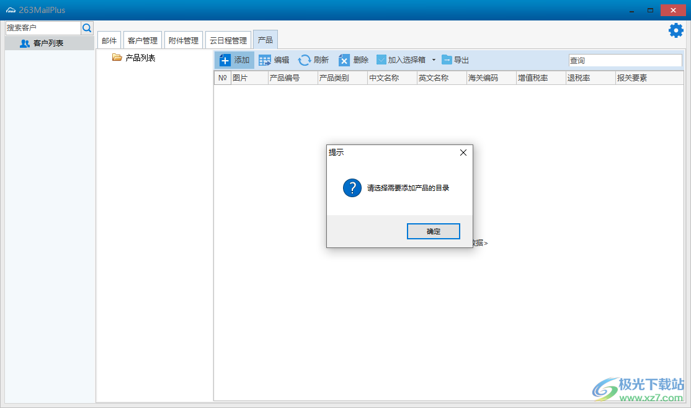Click the customer search magnifier icon
The height and width of the screenshot is (408, 691).
point(87,28)
